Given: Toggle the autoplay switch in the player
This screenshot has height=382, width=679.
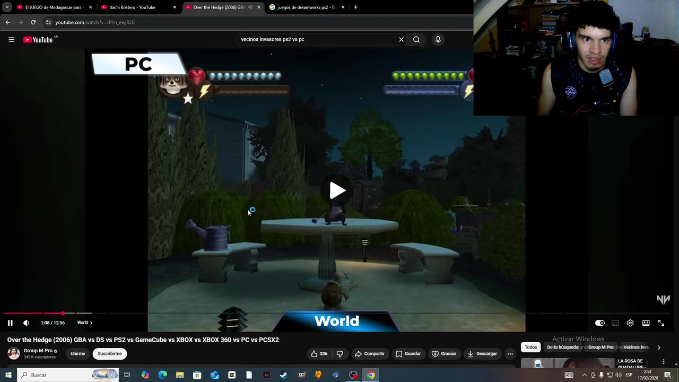Looking at the screenshot, I should (x=599, y=323).
